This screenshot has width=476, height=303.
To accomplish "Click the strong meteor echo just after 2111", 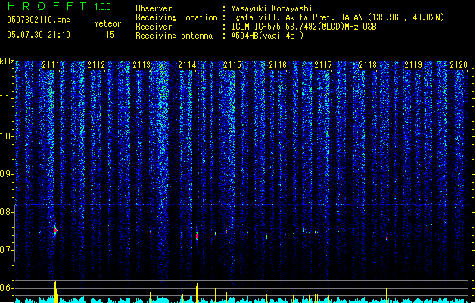I will (55, 230).
